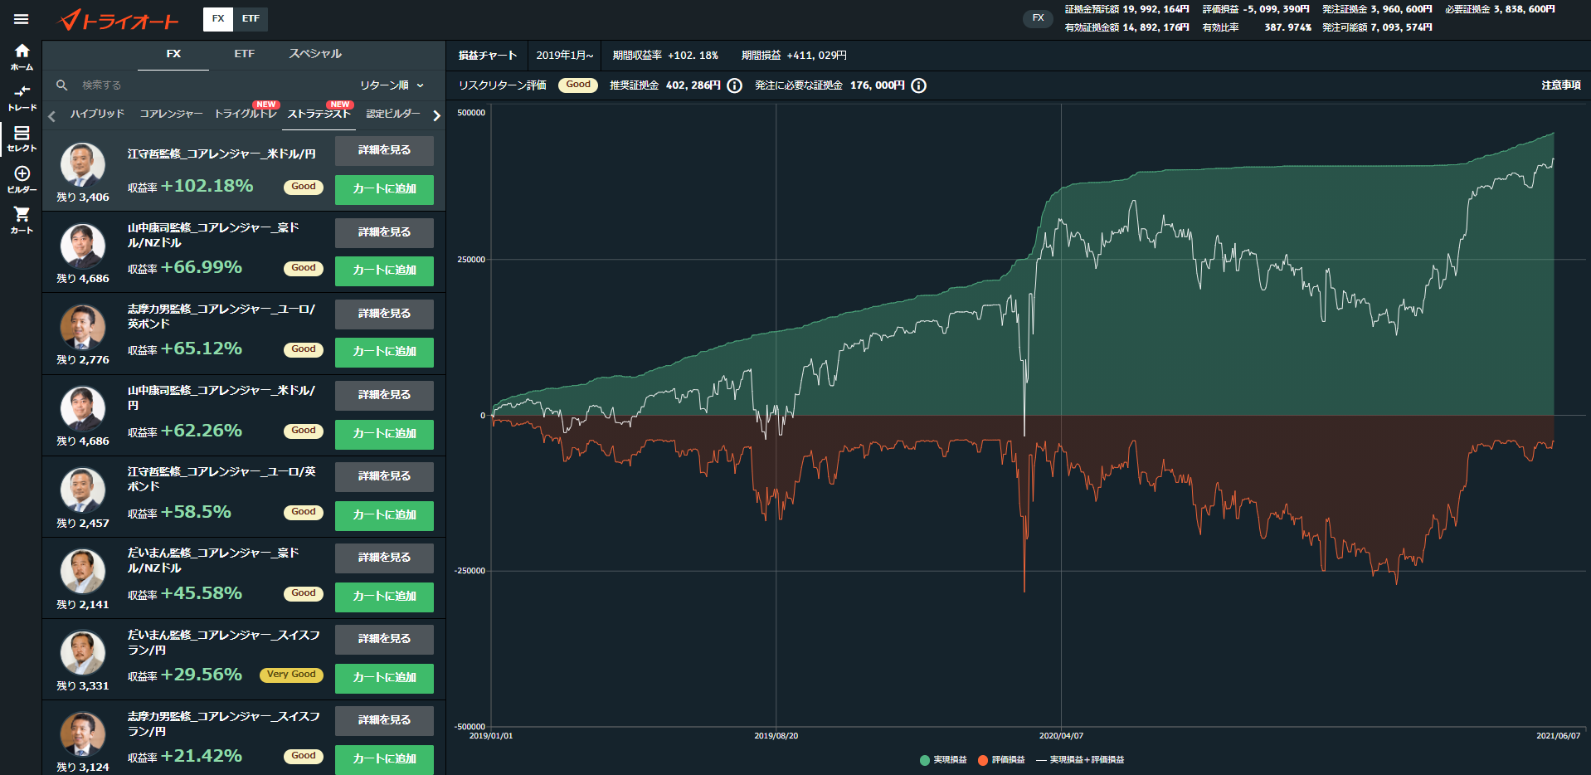
Task: Click the search input field
Action: 207,85
